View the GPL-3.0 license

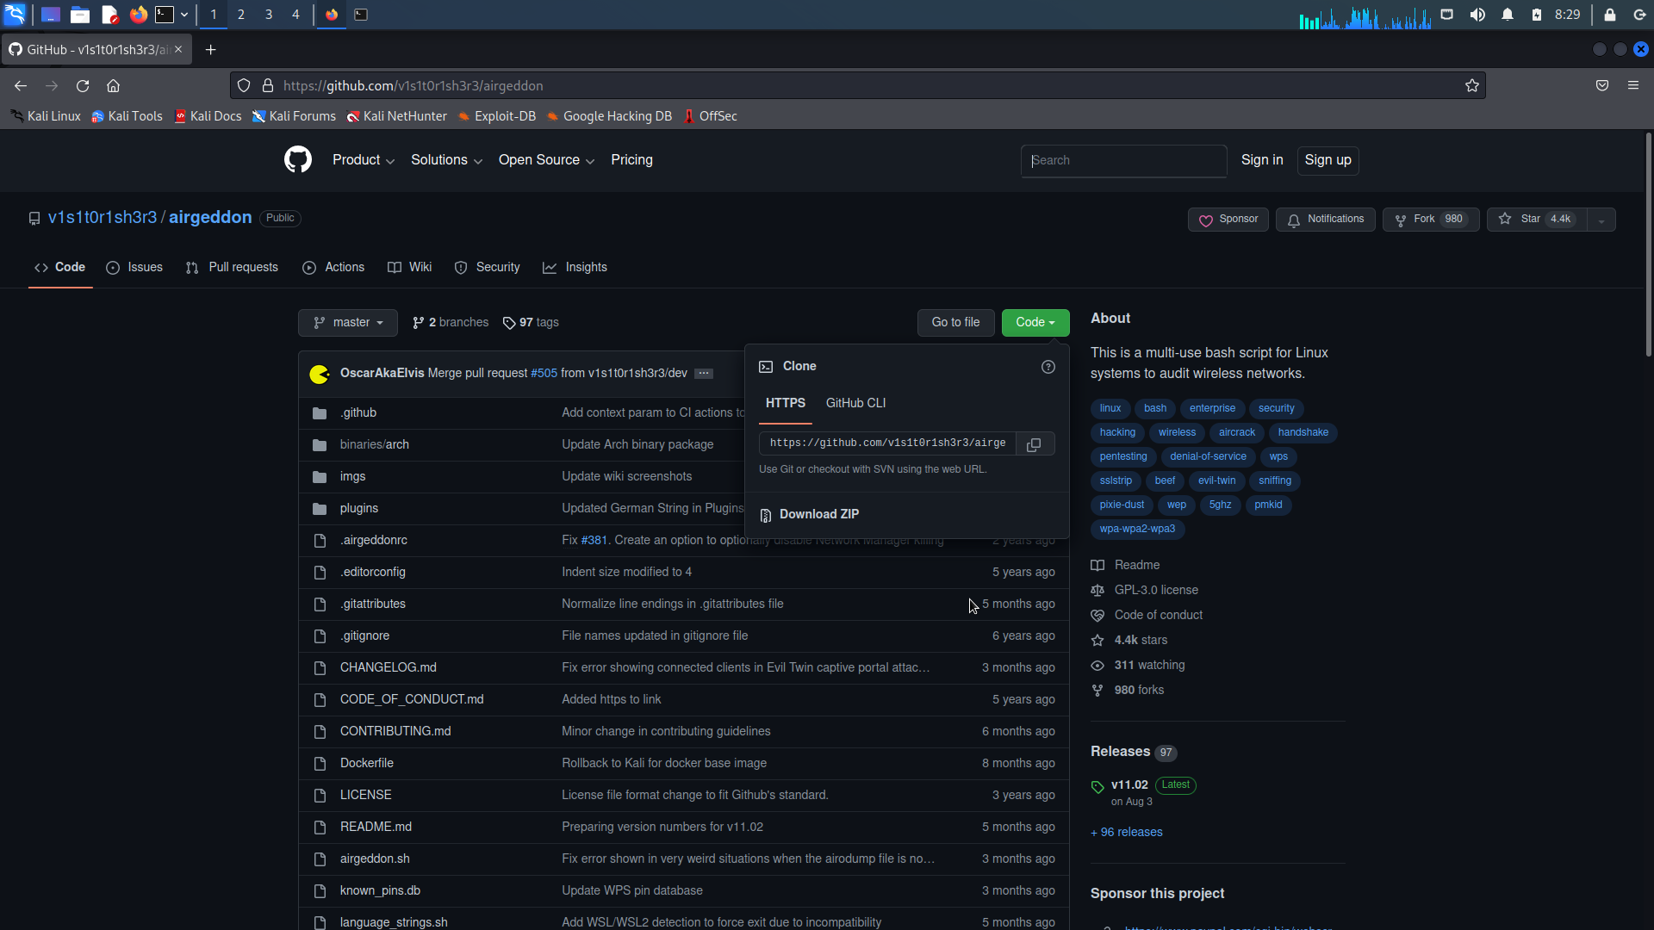(1156, 590)
